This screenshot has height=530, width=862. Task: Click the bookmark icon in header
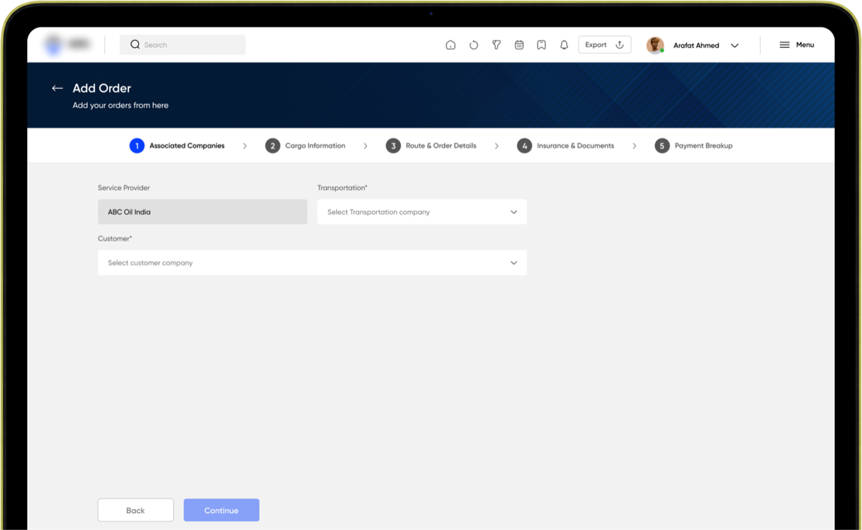click(541, 45)
